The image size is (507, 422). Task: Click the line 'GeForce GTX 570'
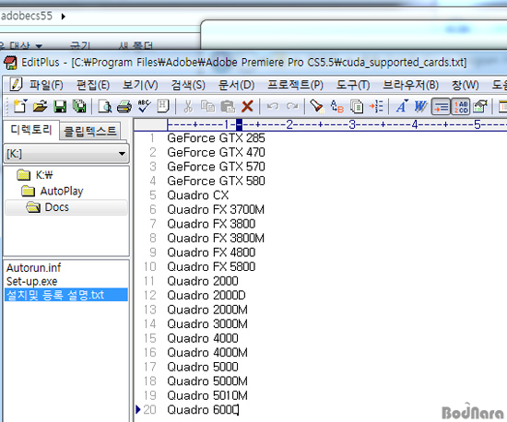pyautogui.click(x=216, y=167)
